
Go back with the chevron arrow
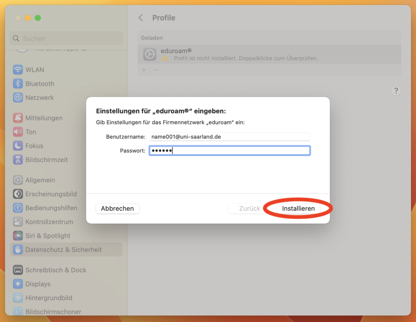tap(141, 18)
